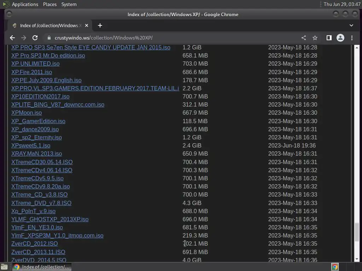362x271 pixels.
Task: Open Chrome's three-dot menu
Action: 352,38
